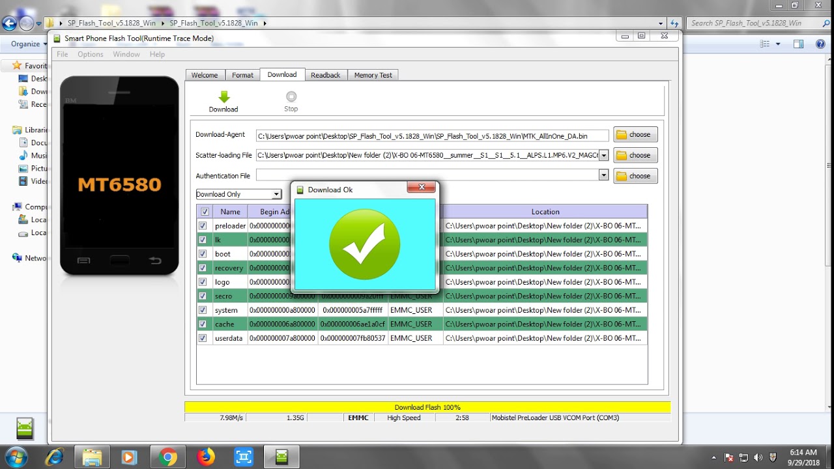Open the Window menu
The image size is (834, 469).
[x=126, y=54]
